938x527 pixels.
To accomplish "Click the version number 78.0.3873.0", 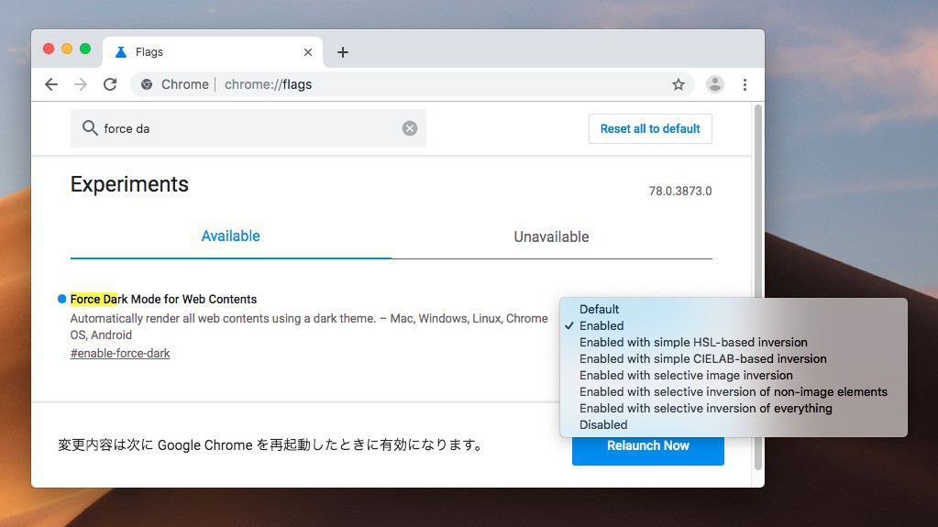I will pos(680,191).
